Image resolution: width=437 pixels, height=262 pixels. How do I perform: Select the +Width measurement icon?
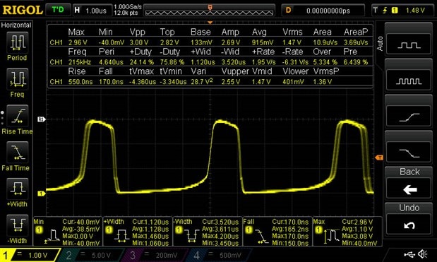(17, 189)
